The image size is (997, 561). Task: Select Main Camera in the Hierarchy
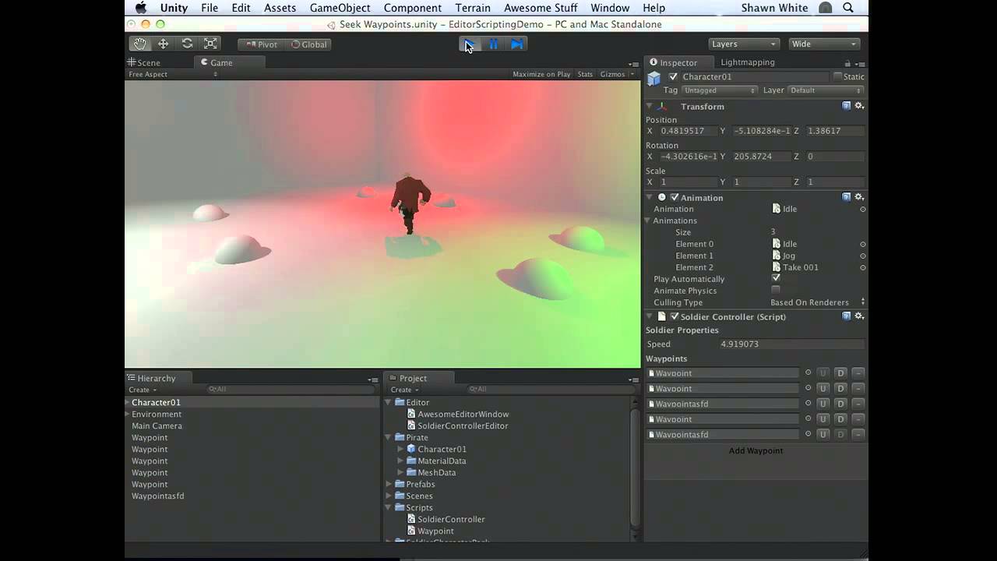click(157, 425)
